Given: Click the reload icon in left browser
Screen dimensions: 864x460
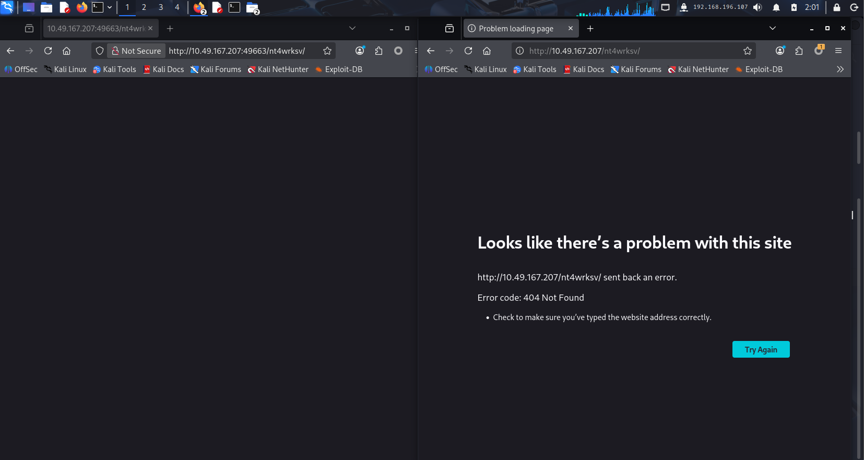Looking at the screenshot, I should [48, 51].
